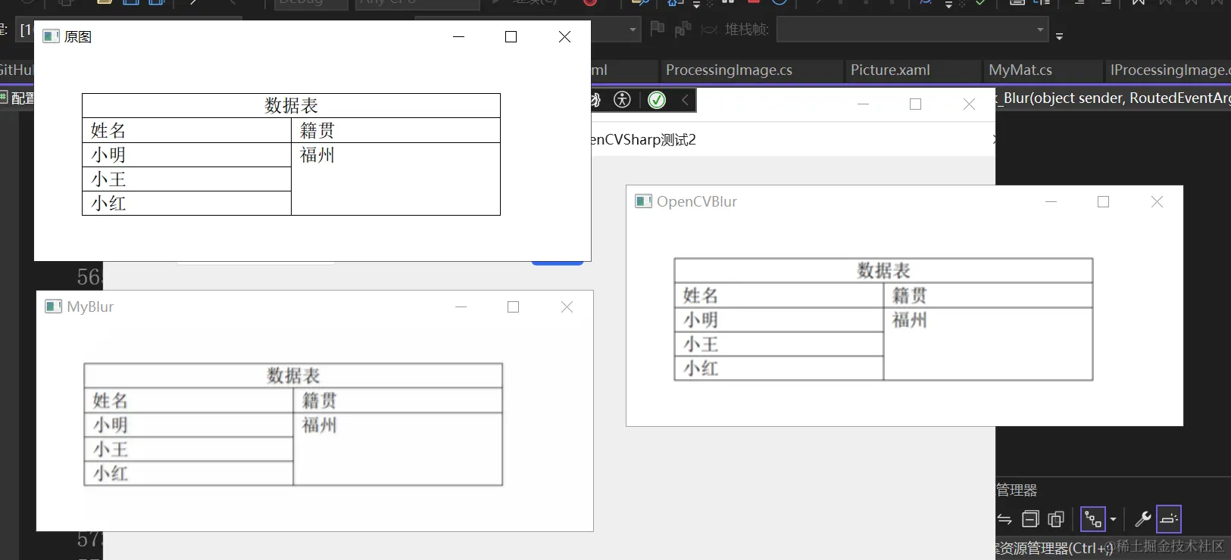The image size is (1231, 560).
Task: Collapse the in-app XAML toolbar with the chevron
Action: [685, 100]
